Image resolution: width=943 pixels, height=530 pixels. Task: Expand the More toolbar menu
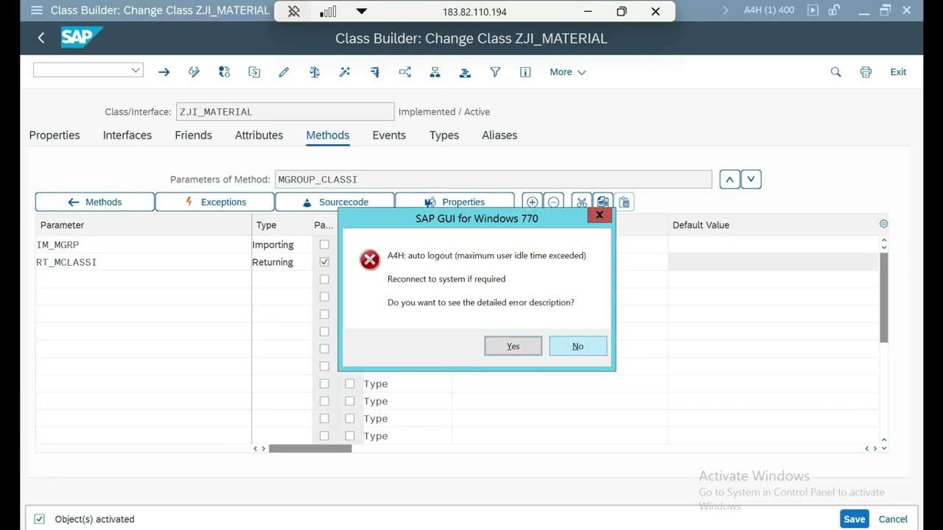pyautogui.click(x=567, y=72)
